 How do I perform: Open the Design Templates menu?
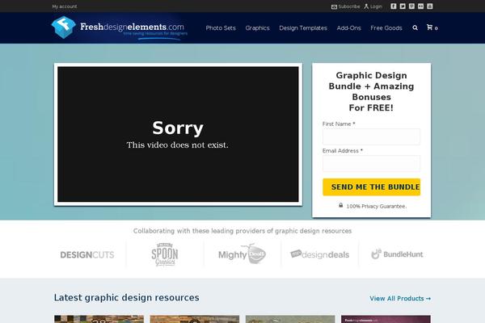[x=303, y=27]
